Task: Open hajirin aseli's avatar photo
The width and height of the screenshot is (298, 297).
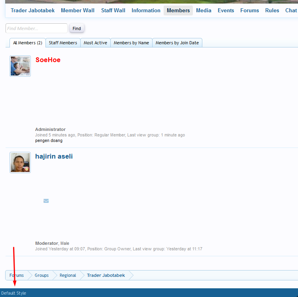Action: (20, 163)
